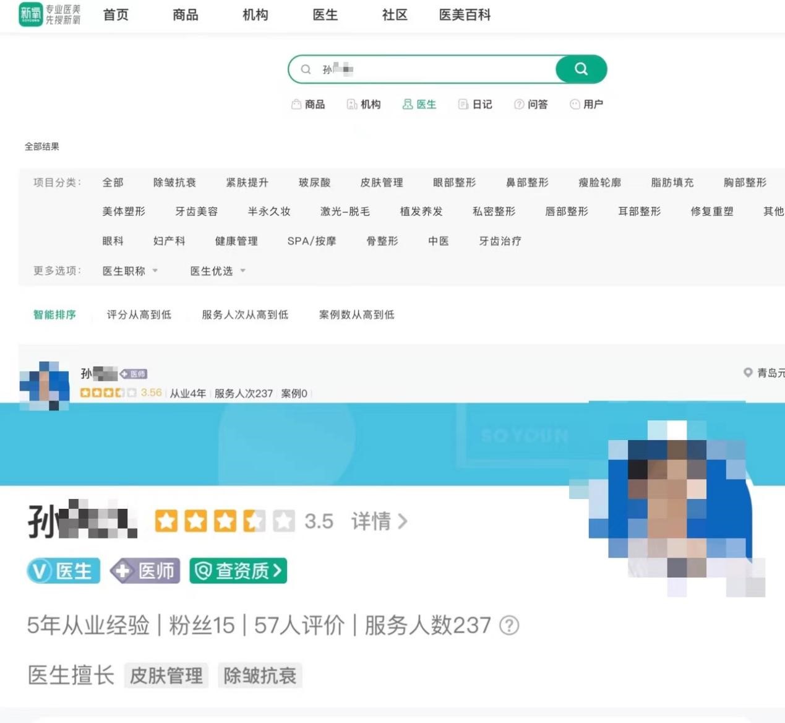The height and width of the screenshot is (723, 785).
Task: Filter by 玻尿酸 project category
Action: [314, 183]
